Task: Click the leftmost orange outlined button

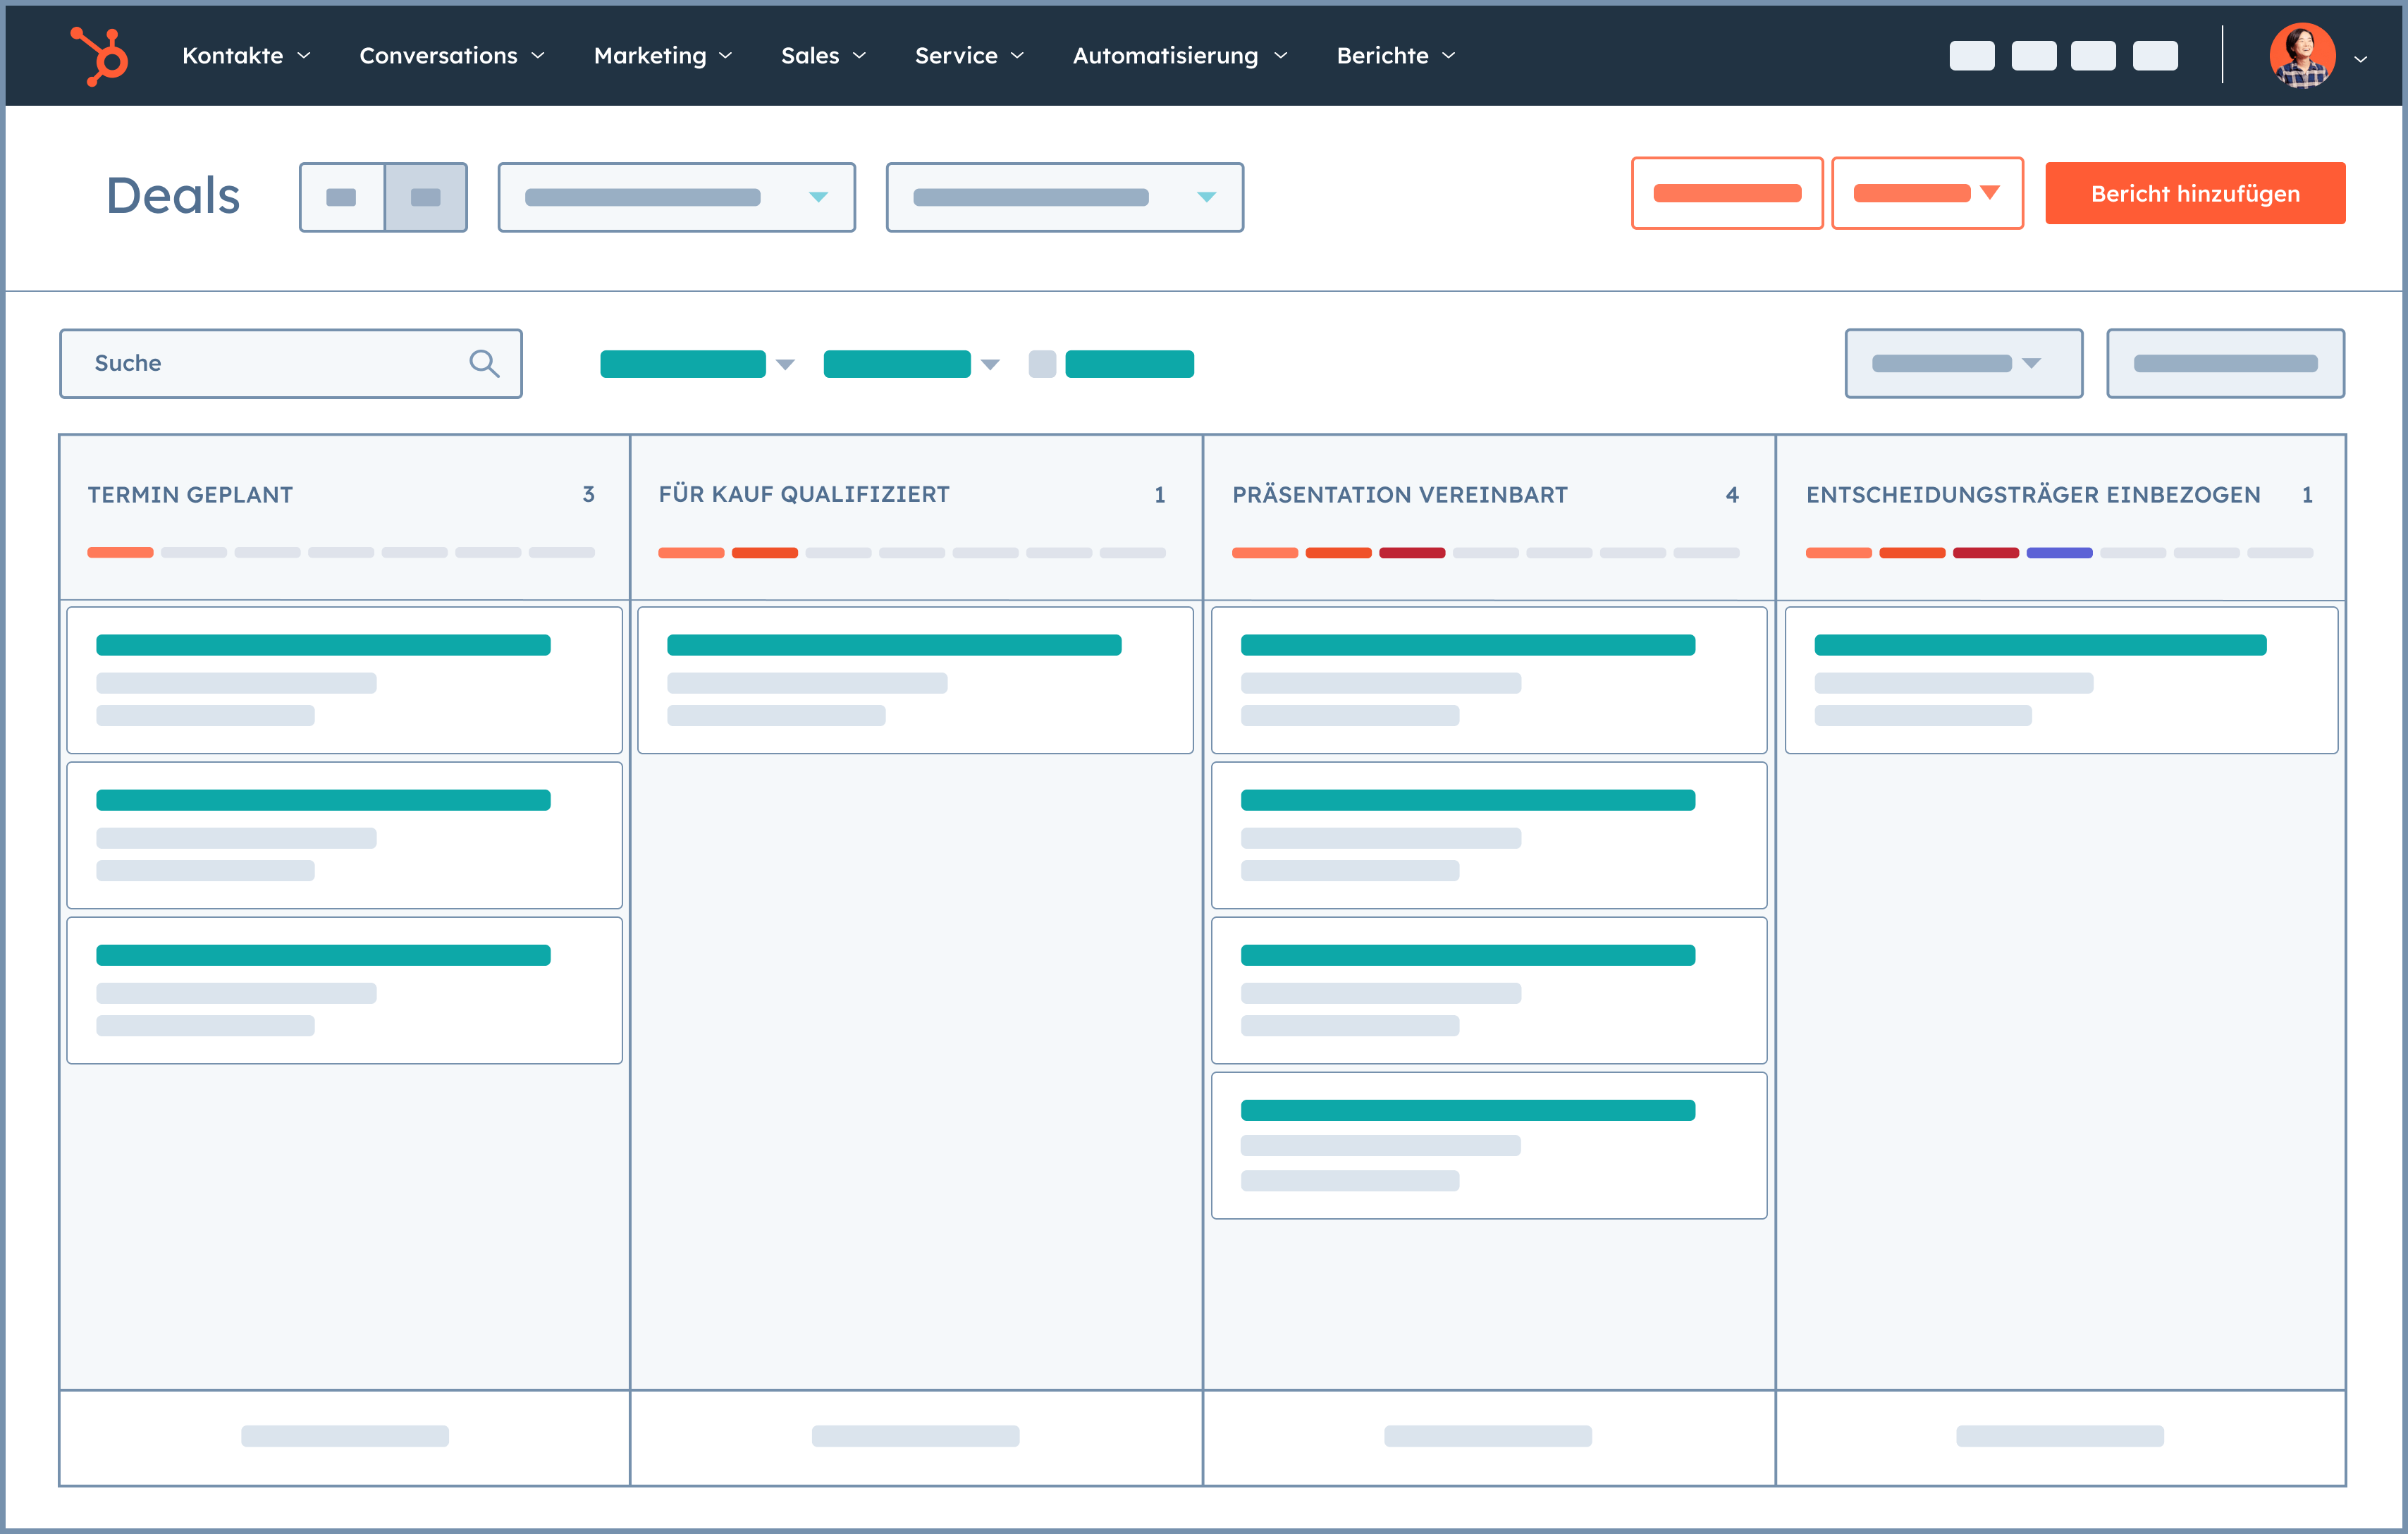Action: (1727, 192)
